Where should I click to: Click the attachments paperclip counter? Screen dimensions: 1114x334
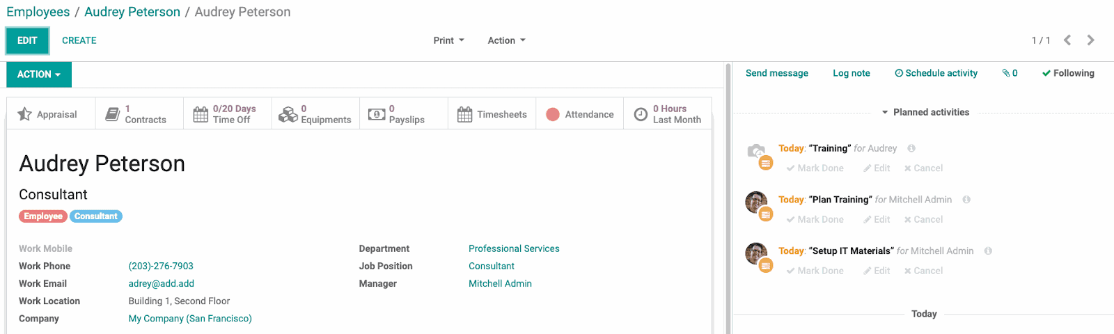click(x=1010, y=73)
